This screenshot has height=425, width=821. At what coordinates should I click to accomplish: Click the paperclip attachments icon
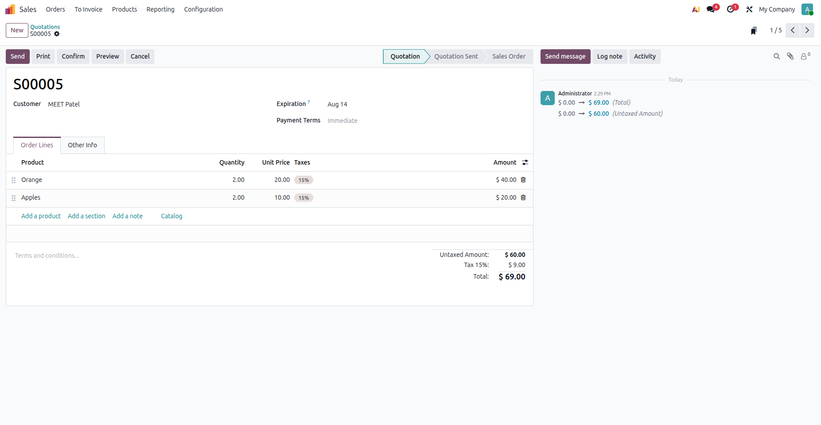pos(790,56)
